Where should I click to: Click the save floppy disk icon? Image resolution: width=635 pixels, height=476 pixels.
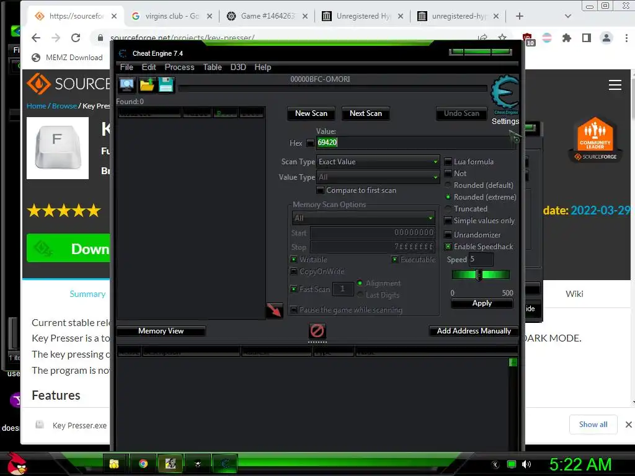166,84
